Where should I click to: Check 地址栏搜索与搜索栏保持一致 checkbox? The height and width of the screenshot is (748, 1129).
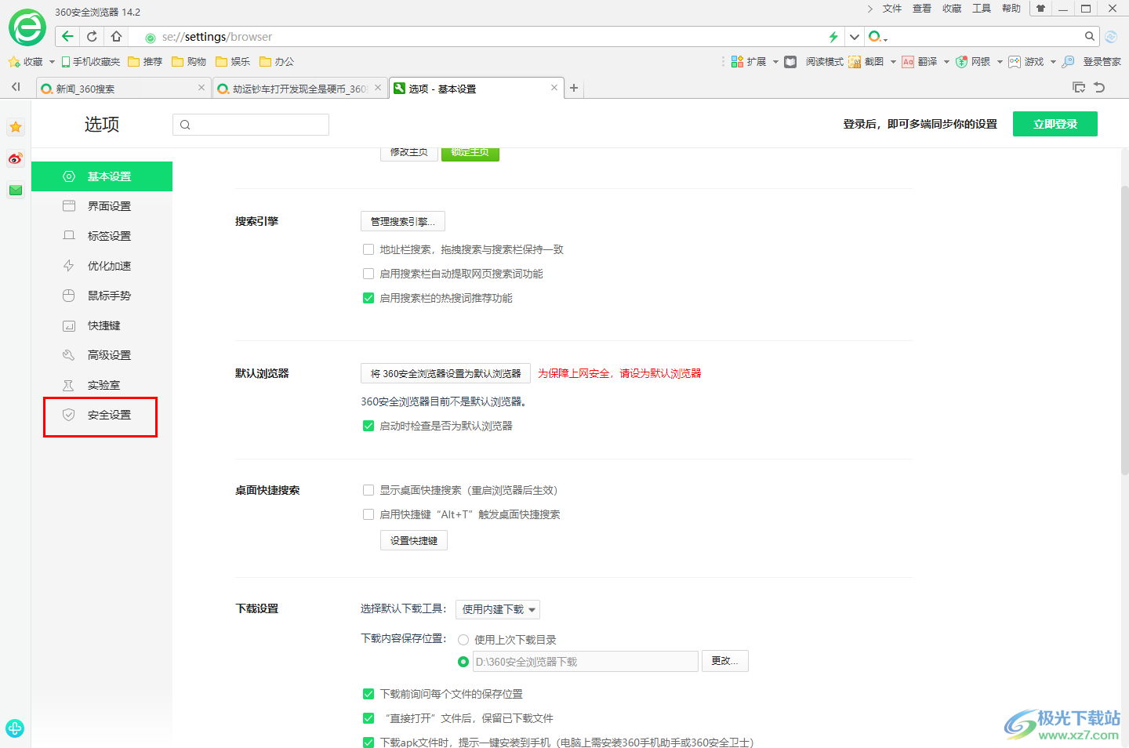[x=368, y=249]
